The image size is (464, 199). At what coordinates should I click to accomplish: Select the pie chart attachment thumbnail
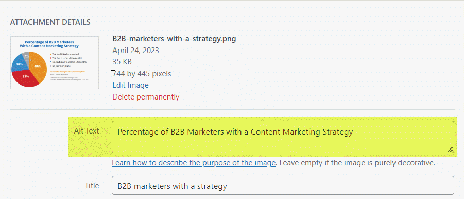[x=55, y=62]
